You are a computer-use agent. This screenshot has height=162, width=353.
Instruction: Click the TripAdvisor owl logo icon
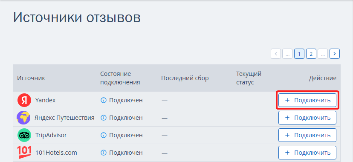coord(24,135)
